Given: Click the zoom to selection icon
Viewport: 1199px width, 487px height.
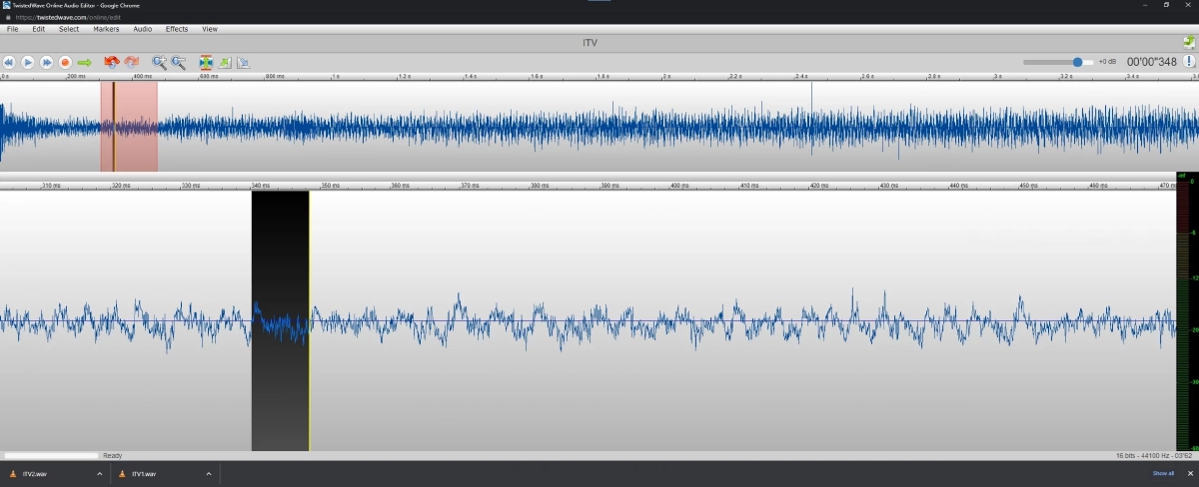Looking at the screenshot, I should point(206,62).
